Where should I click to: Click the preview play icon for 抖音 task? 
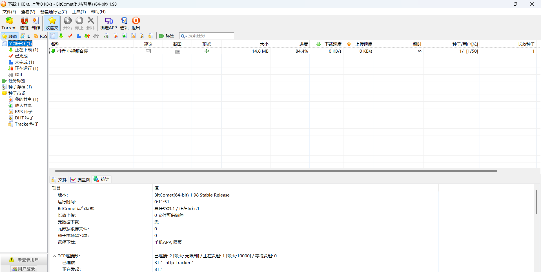click(x=207, y=51)
